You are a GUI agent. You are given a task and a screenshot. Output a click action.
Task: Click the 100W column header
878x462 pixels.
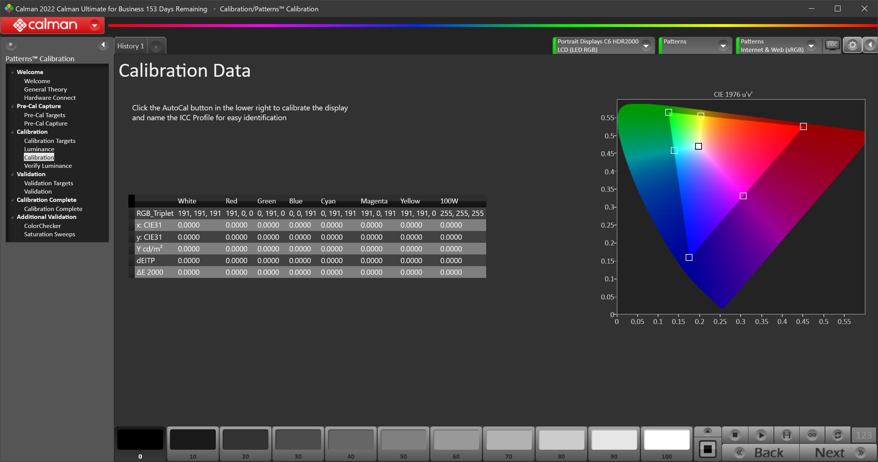(x=449, y=201)
